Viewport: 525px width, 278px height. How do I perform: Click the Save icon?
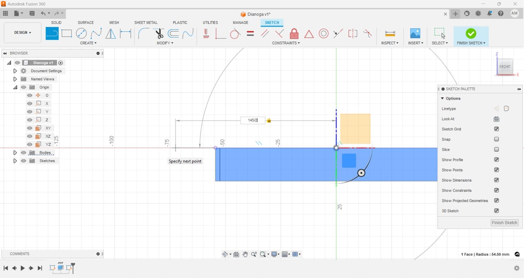(32, 13)
